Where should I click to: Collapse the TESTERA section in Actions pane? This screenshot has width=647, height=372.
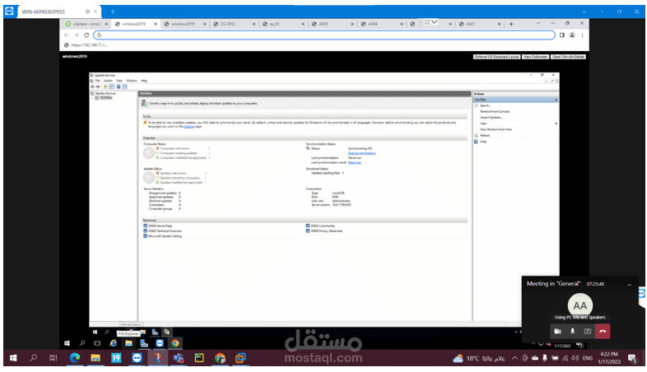[x=556, y=100]
